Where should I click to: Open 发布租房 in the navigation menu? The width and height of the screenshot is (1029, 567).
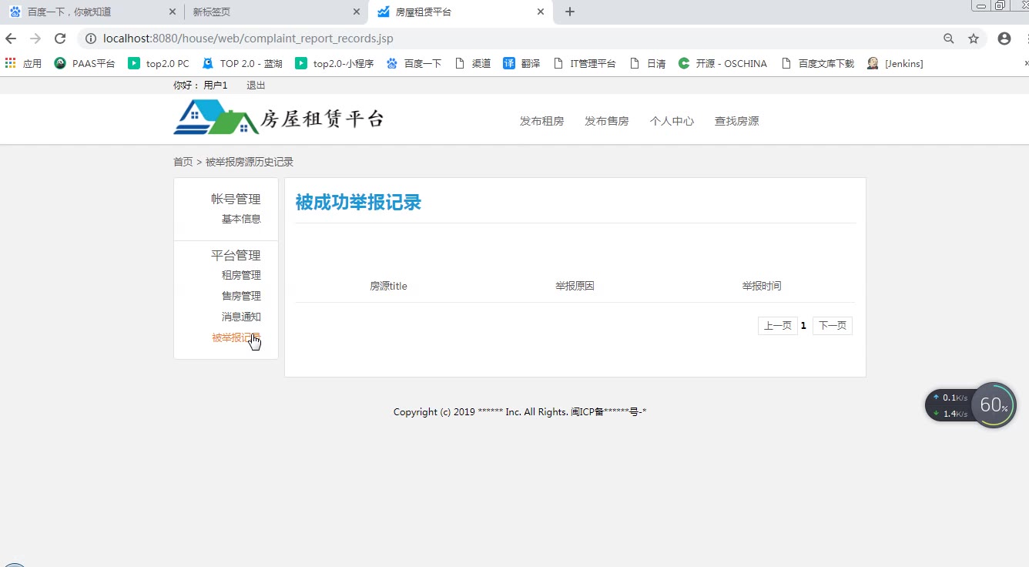pyautogui.click(x=541, y=121)
